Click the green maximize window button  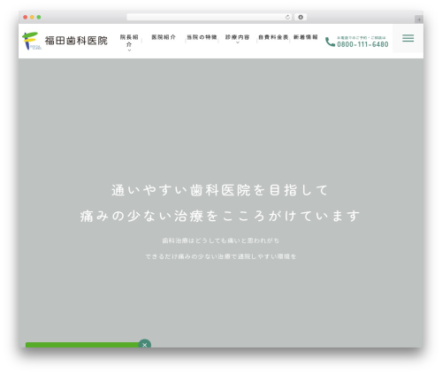point(39,17)
